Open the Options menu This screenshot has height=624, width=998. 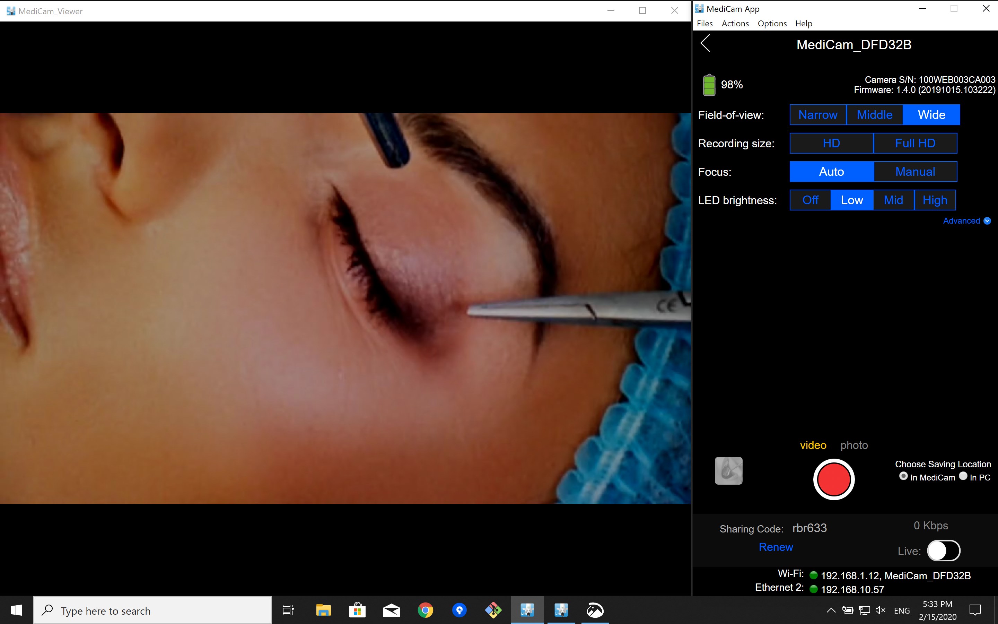[x=772, y=24]
